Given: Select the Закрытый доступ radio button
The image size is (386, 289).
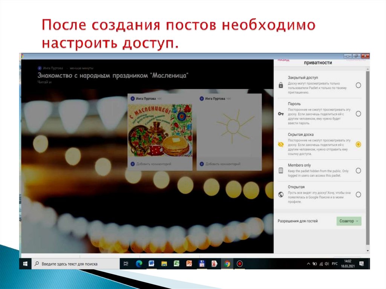Looking at the screenshot, I should [x=358, y=85].
